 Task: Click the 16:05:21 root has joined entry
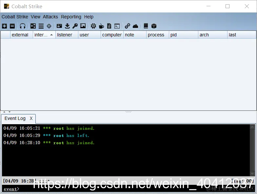(49, 128)
